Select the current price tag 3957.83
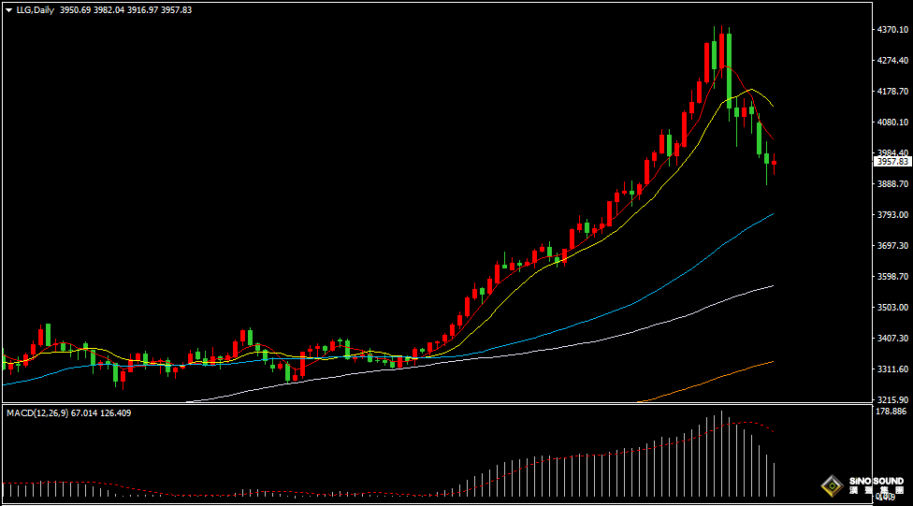913x506 pixels. (x=891, y=162)
